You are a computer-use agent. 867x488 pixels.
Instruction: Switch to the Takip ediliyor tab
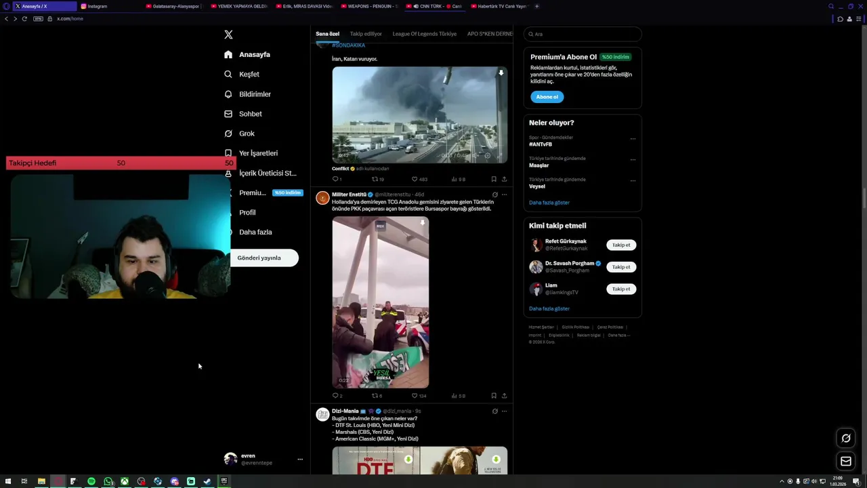pos(366,34)
